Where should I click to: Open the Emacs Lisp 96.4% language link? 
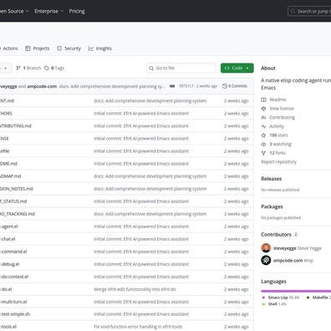281,298
